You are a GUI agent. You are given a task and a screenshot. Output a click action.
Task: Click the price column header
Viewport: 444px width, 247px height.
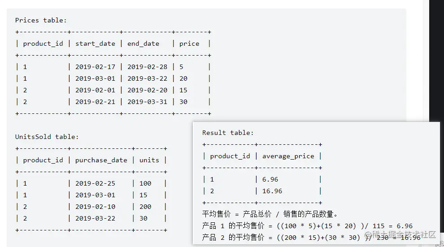(x=189, y=43)
